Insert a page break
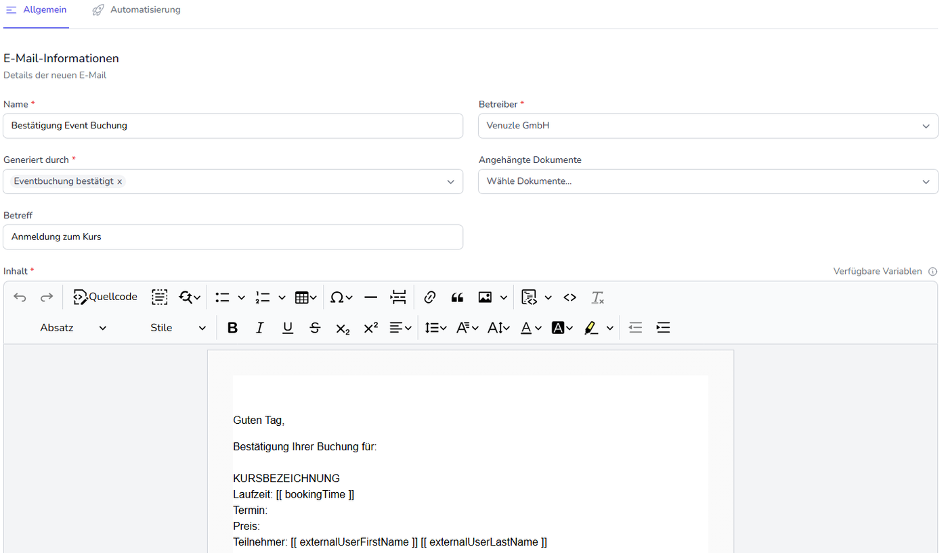 point(398,297)
